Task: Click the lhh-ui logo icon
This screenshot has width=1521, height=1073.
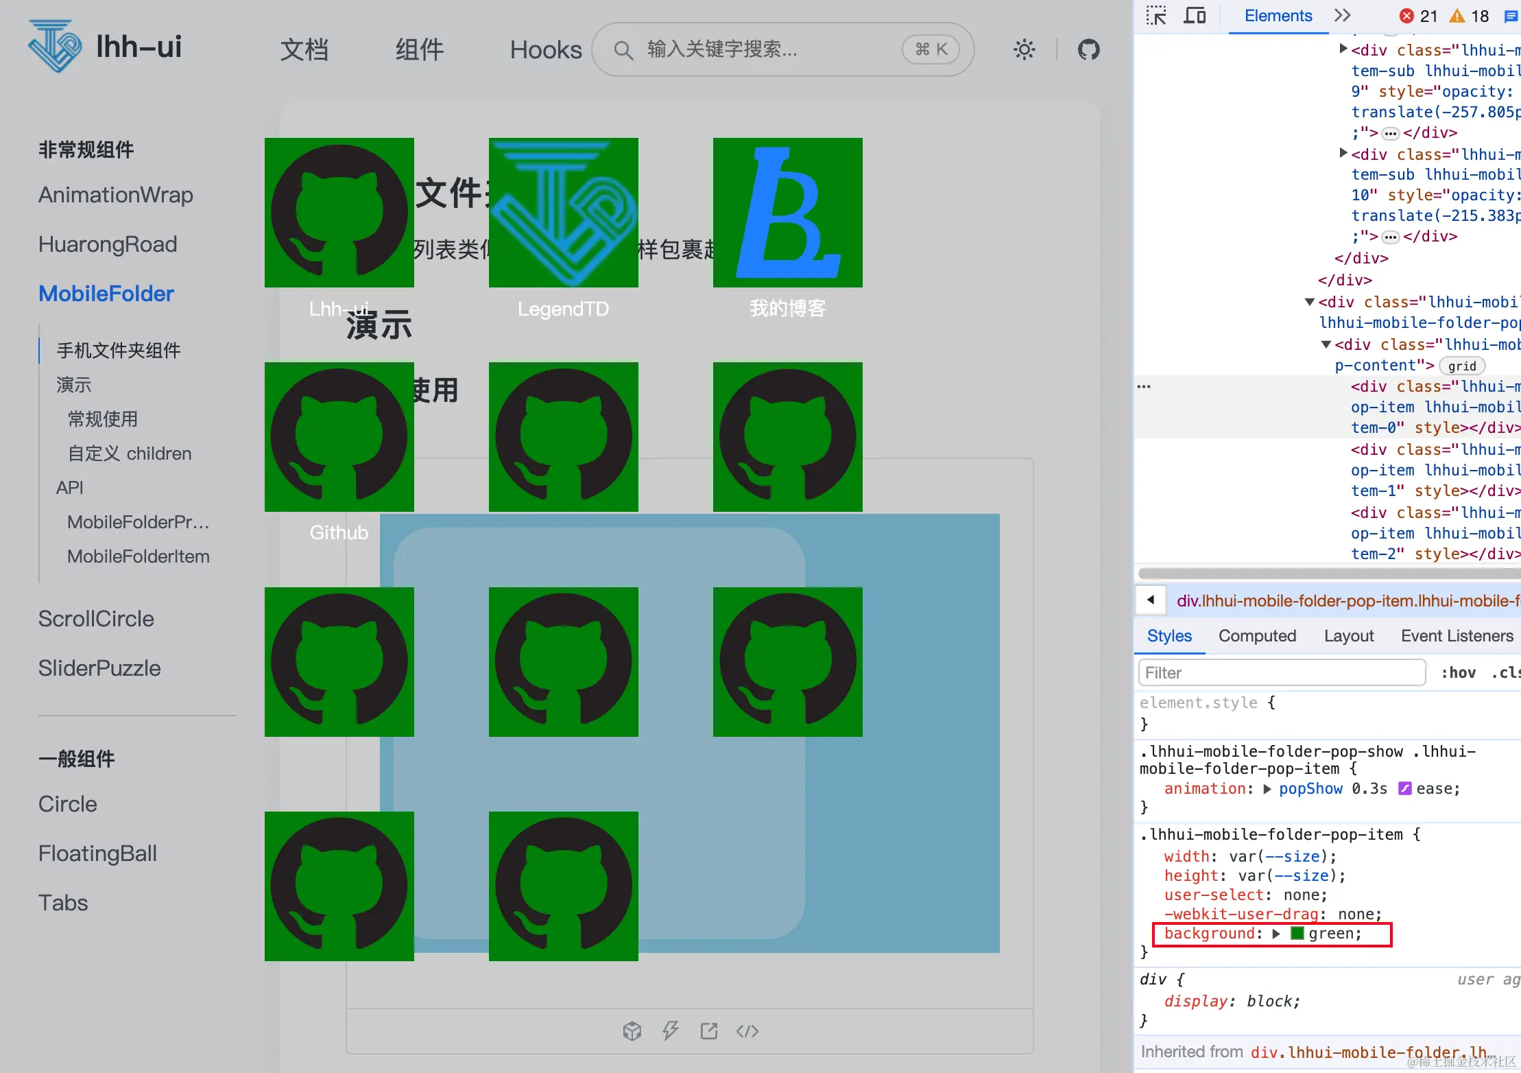Action: point(54,47)
